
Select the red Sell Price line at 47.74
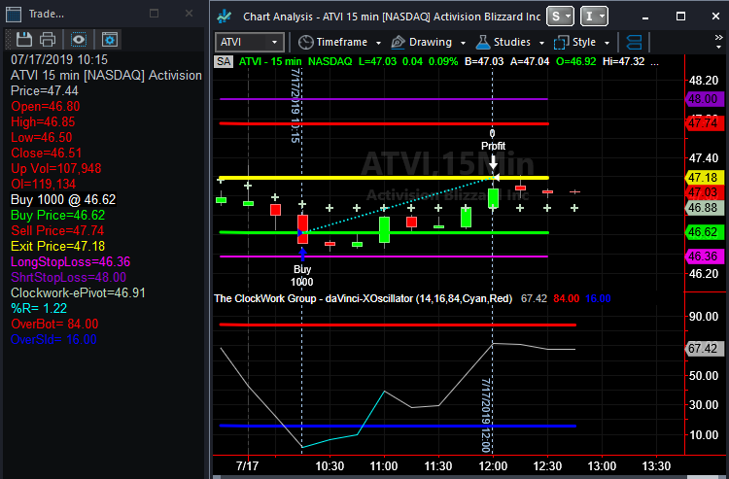pyautogui.click(x=384, y=123)
